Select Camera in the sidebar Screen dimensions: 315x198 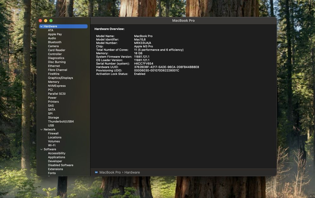pyautogui.click(x=53, y=46)
